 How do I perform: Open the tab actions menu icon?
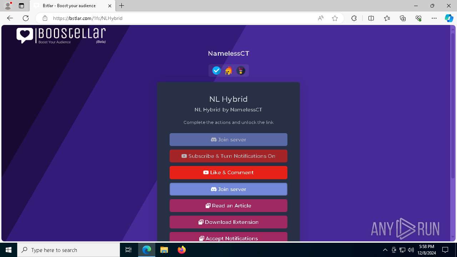tap(21, 6)
